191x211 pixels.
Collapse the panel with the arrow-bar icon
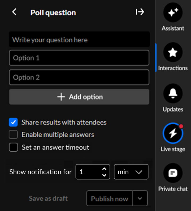pyautogui.click(x=140, y=12)
